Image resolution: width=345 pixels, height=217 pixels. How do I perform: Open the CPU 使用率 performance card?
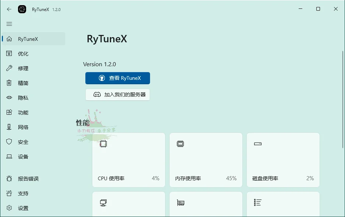click(128, 160)
